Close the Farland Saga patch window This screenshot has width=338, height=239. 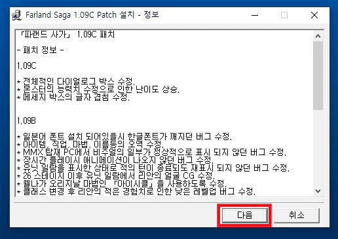point(314,15)
